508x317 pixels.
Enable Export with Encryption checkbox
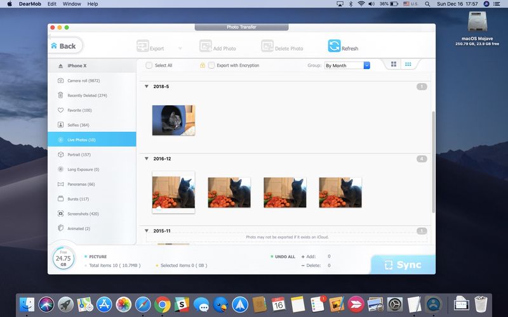point(211,65)
